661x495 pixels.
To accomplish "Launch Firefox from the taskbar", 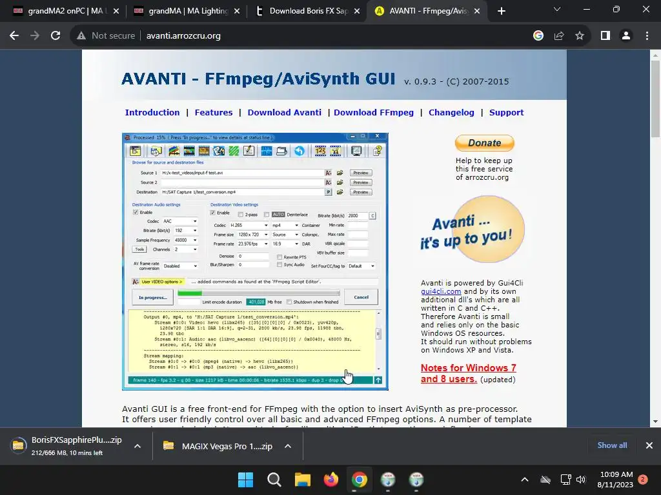I will [x=331, y=480].
